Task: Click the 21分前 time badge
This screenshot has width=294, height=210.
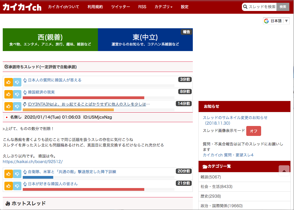Action: (x=184, y=183)
